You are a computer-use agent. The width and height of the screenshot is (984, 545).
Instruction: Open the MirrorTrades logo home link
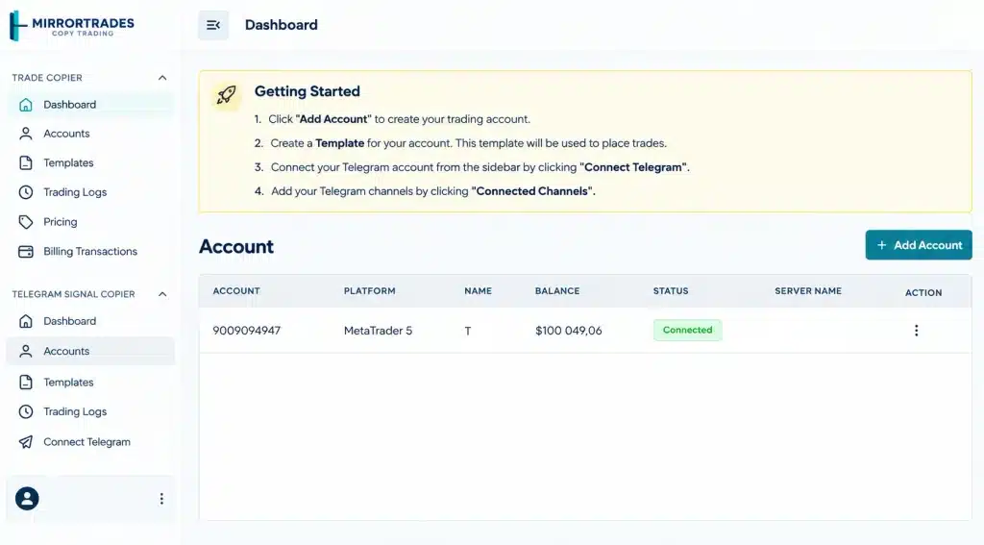[x=71, y=26]
